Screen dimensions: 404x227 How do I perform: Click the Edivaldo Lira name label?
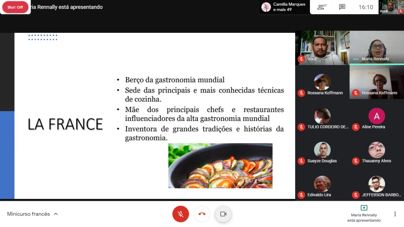319,195
